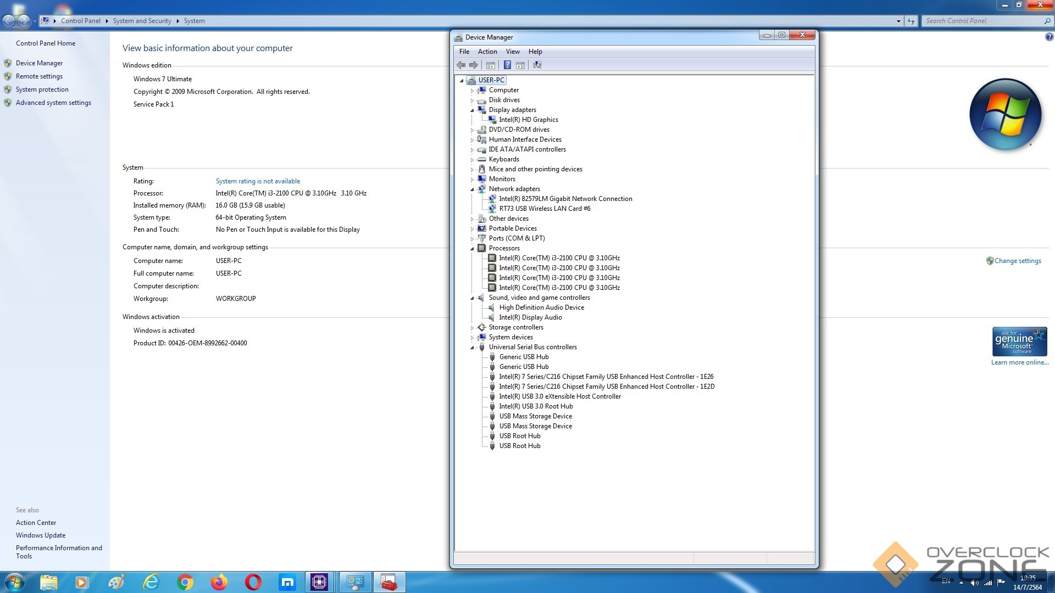
Task: Click the blue Help toolbar icon
Action: tap(507, 65)
